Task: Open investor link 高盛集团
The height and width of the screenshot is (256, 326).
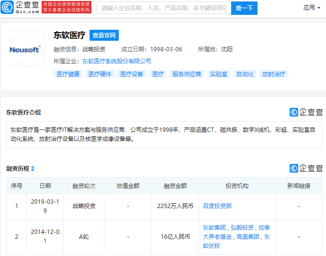Action: [x=248, y=237]
